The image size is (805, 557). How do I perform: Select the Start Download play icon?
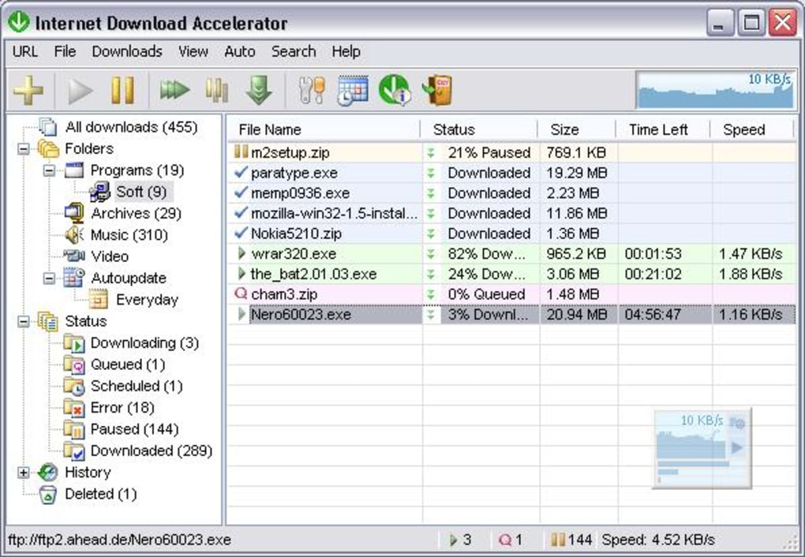click(x=79, y=89)
